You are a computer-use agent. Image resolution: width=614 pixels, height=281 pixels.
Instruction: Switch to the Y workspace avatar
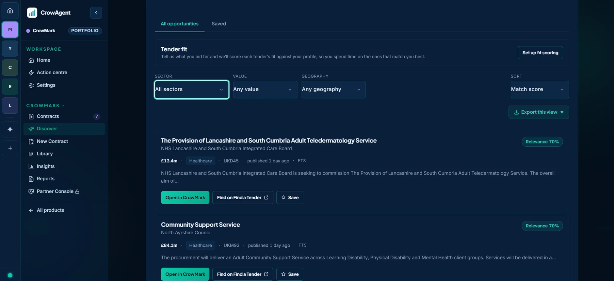10,49
